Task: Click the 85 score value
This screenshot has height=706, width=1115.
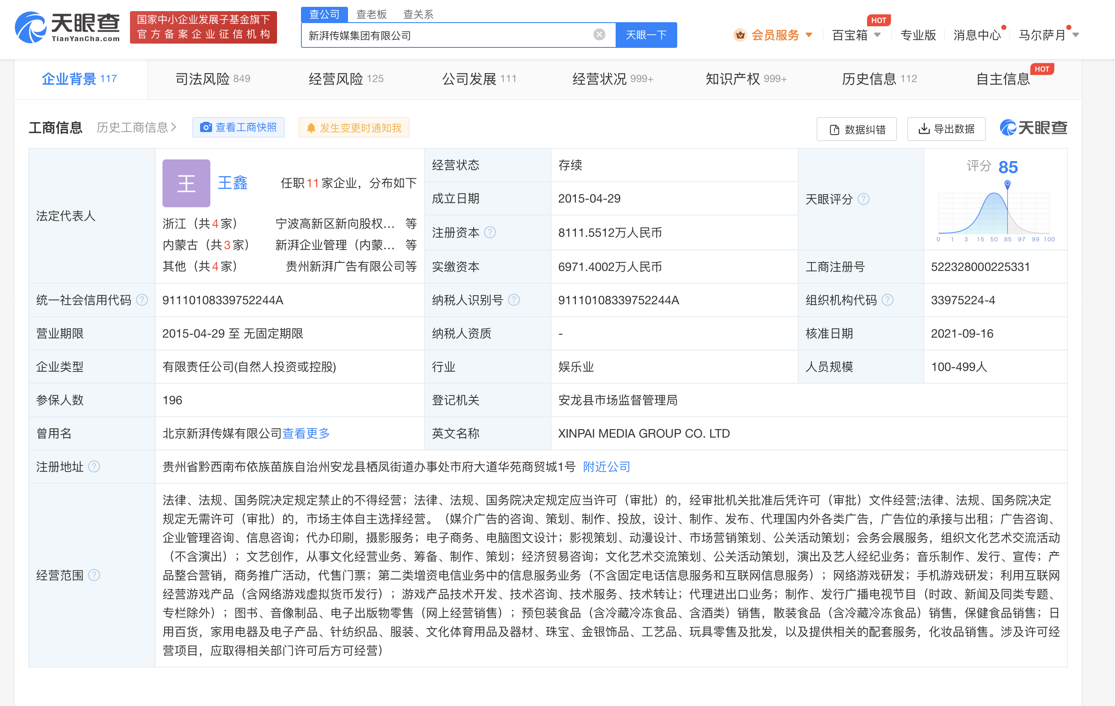Action: (1008, 167)
